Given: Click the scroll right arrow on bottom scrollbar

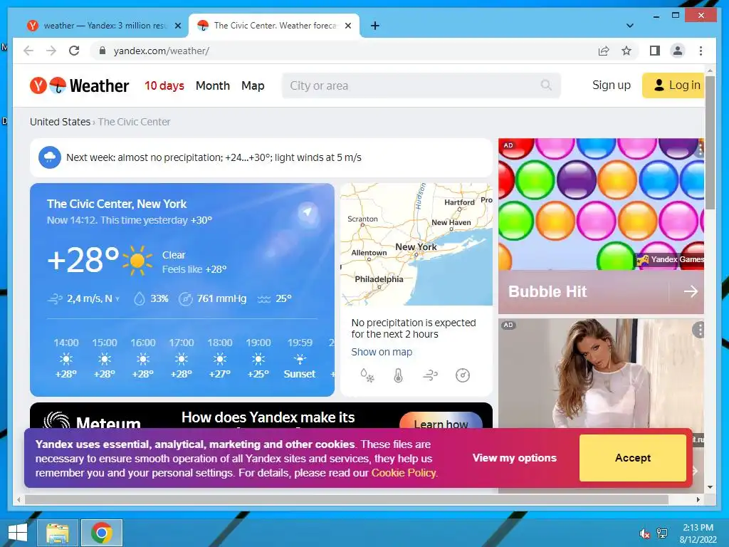Looking at the screenshot, I should point(698,499).
